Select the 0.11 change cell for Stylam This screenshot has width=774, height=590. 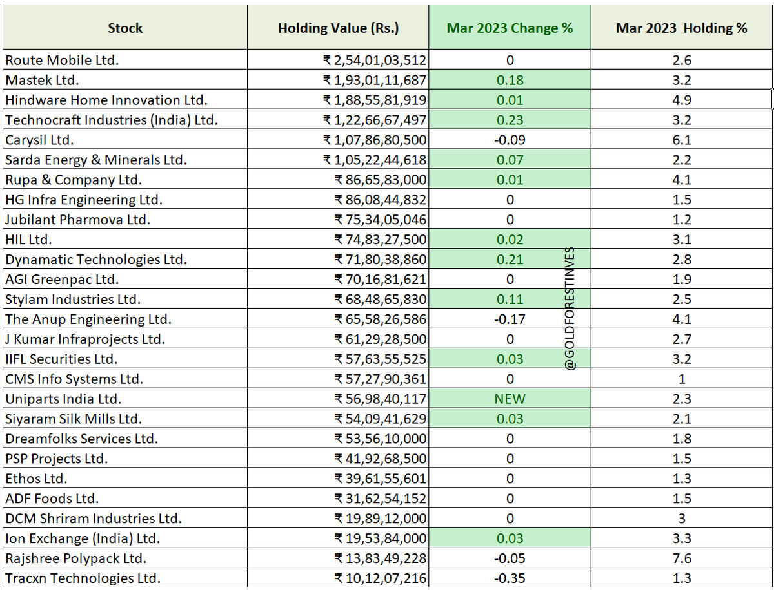point(510,300)
